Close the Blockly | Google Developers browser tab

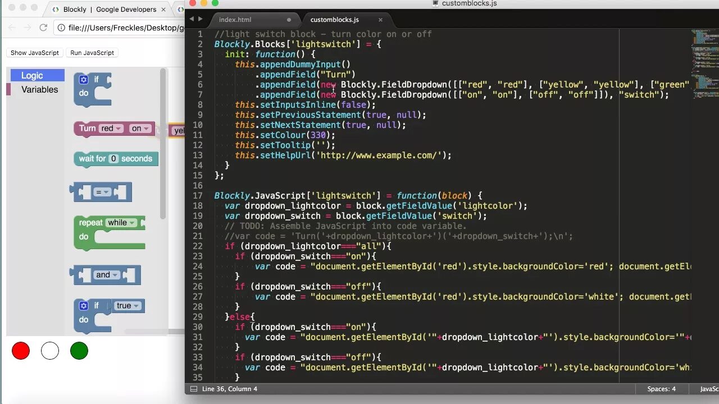pyautogui.click(x=163, y=10)
